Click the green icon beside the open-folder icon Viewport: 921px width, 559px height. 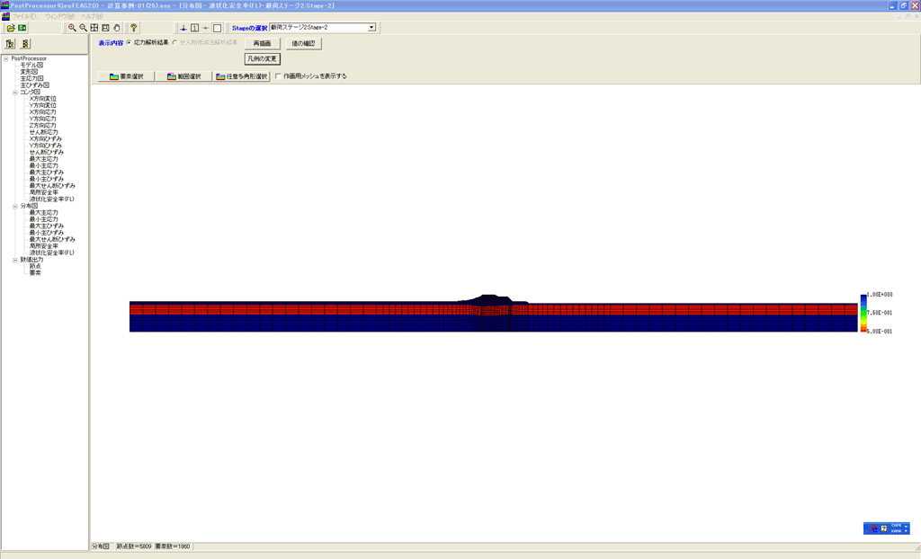click(22, 28)
